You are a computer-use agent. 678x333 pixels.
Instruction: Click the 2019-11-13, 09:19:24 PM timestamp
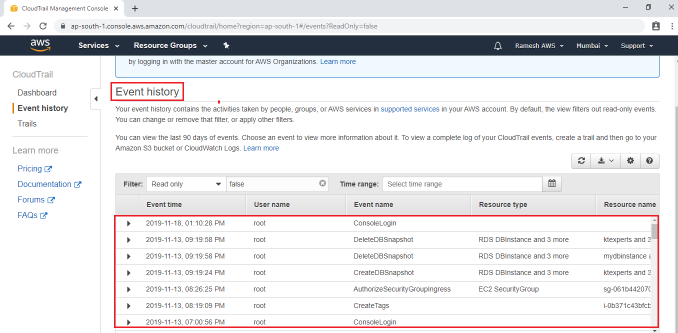[x=185, y=272]
